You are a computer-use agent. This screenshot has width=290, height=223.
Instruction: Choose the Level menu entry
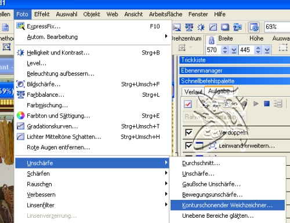(93, 63)
